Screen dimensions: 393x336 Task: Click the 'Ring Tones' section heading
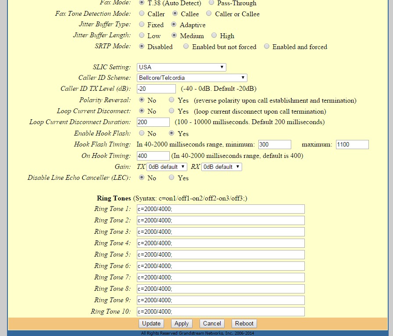coord(114,198)
